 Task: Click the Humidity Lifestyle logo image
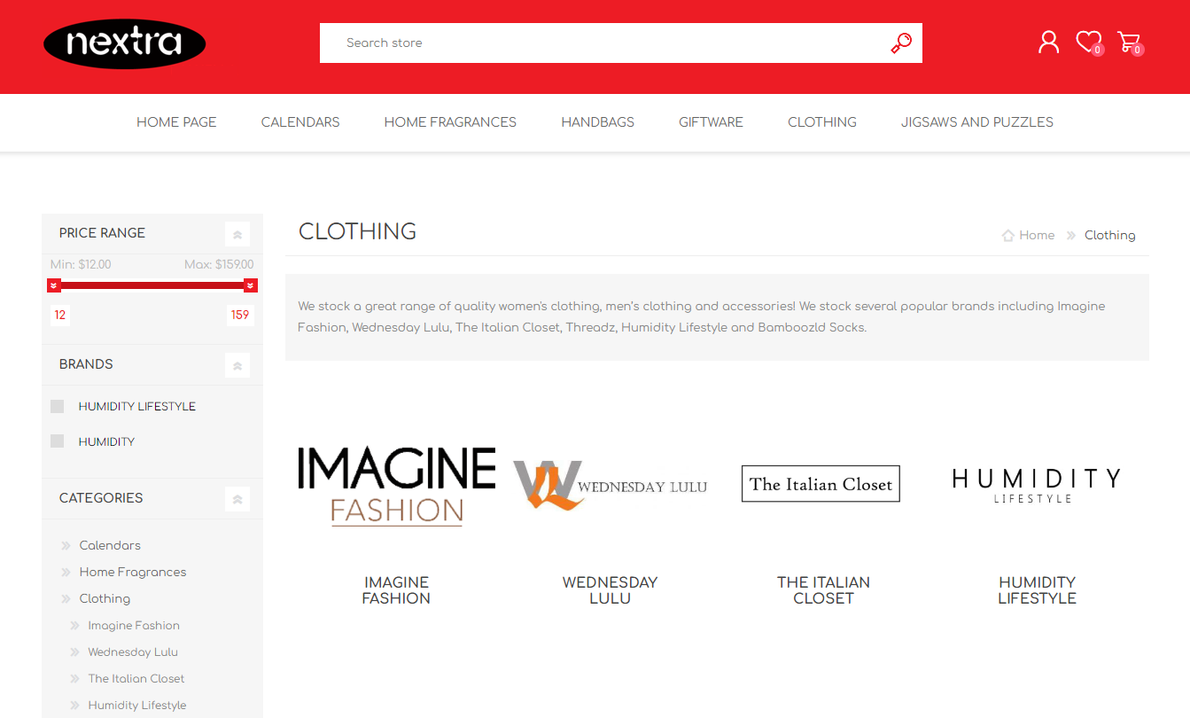click(x=1036, y=485)
